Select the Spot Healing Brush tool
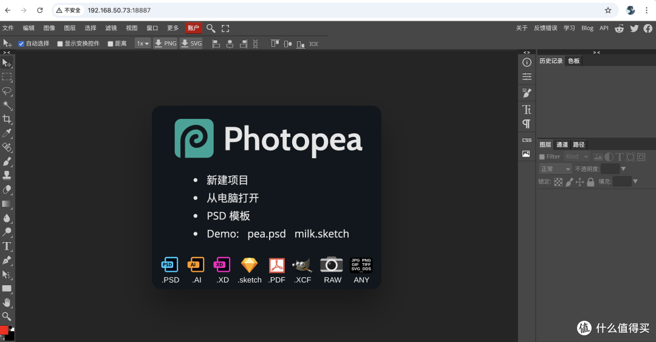This screenshot has height=342, width=656. 7,147
